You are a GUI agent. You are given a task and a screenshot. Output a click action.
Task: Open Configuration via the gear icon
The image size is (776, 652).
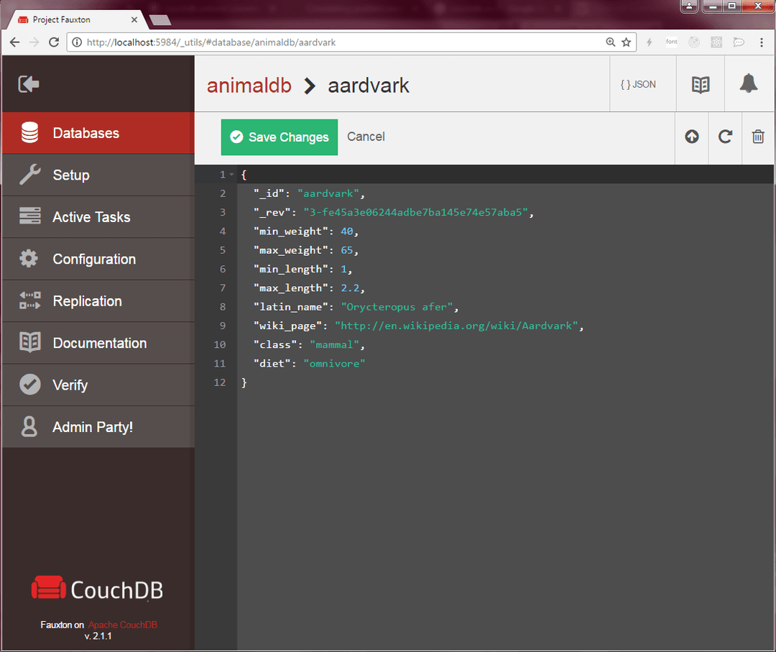pyautogui.click(x=29, y=259)
